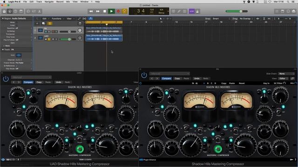Collapse the Track: PA inspector section

click(3, 50)
